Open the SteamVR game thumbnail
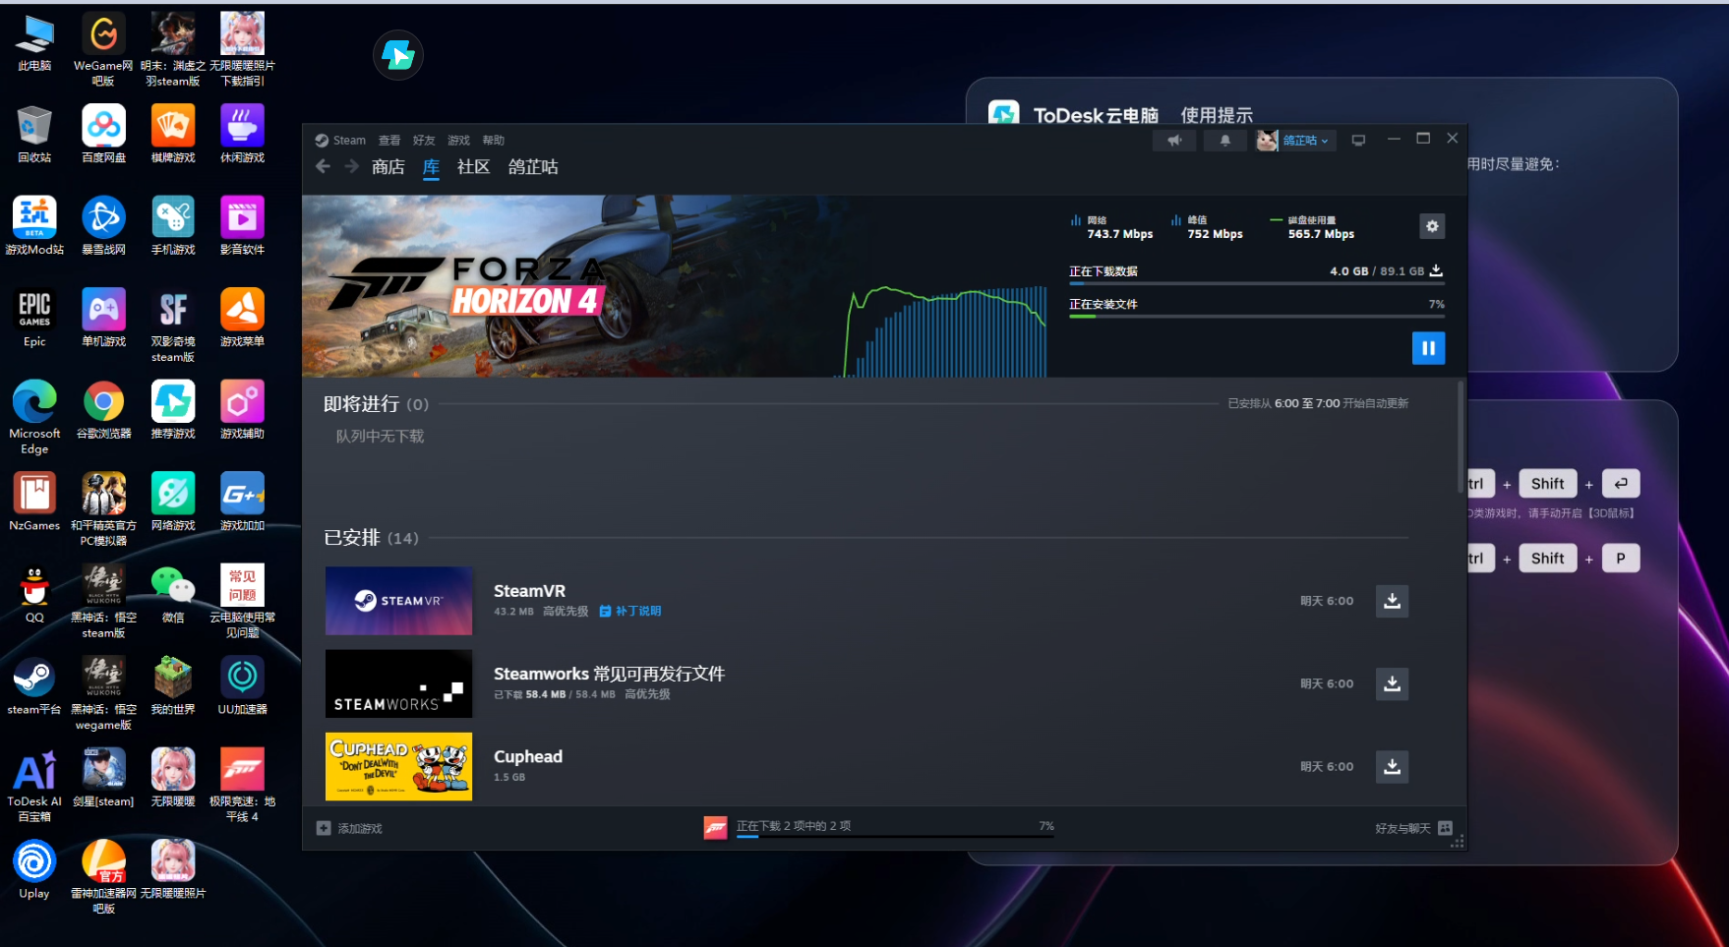 pyautogui.click(x=398, y=601)
